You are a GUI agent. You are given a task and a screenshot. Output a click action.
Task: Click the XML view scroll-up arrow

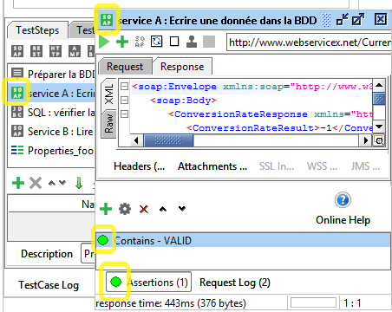coord(379,85)
